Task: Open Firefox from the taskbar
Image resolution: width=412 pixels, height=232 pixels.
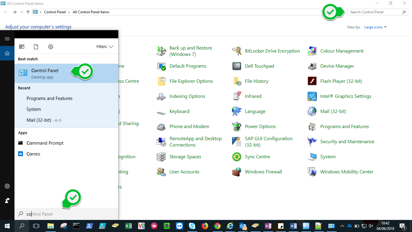Action: pyautogui.click(x=205, y=226)
